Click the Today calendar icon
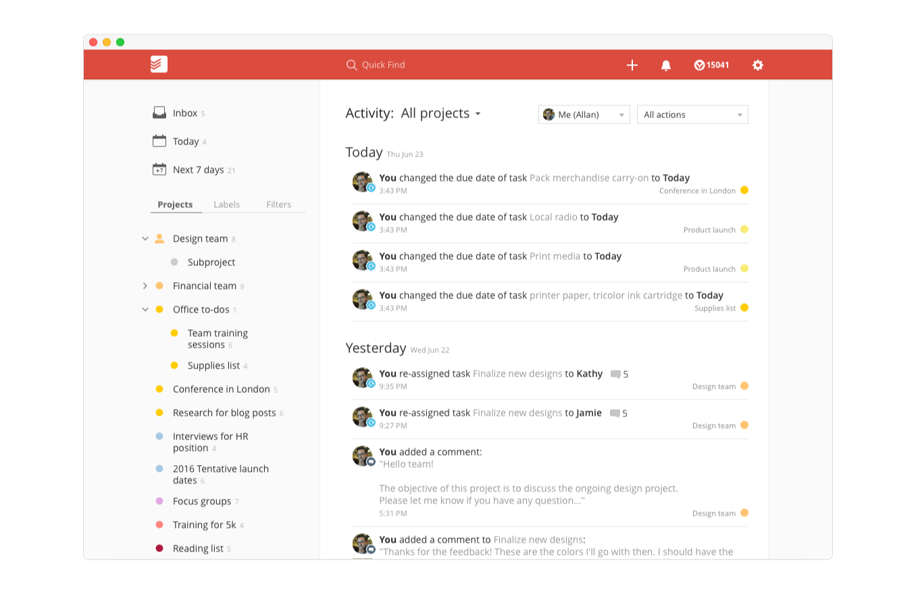916x594 pixels. tap(159, 141)
